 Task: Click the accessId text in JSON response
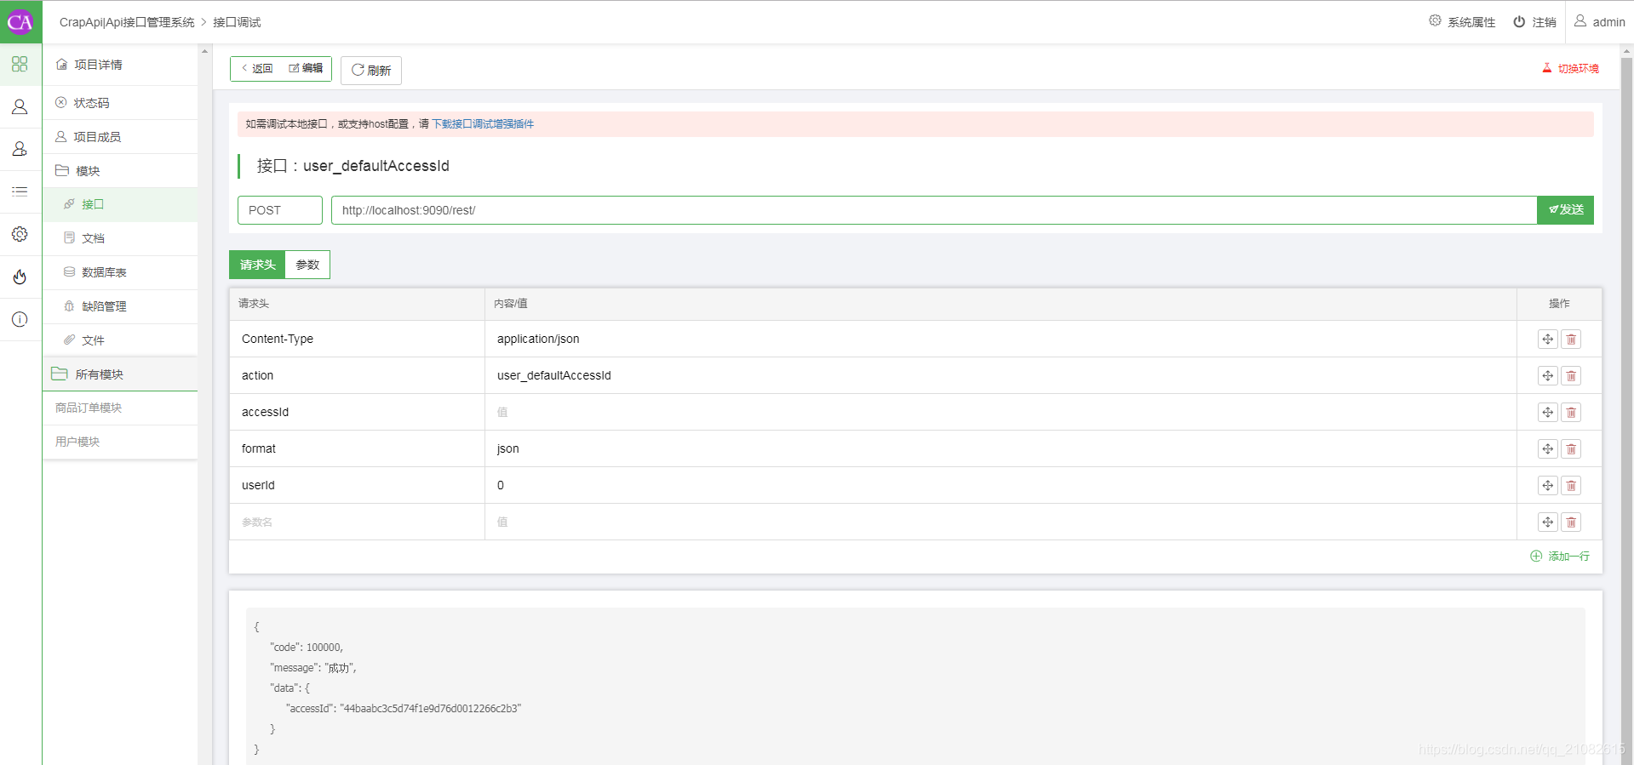pos(310,708)
